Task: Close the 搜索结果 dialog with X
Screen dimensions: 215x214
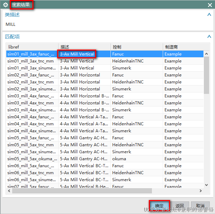Action: 210,5
